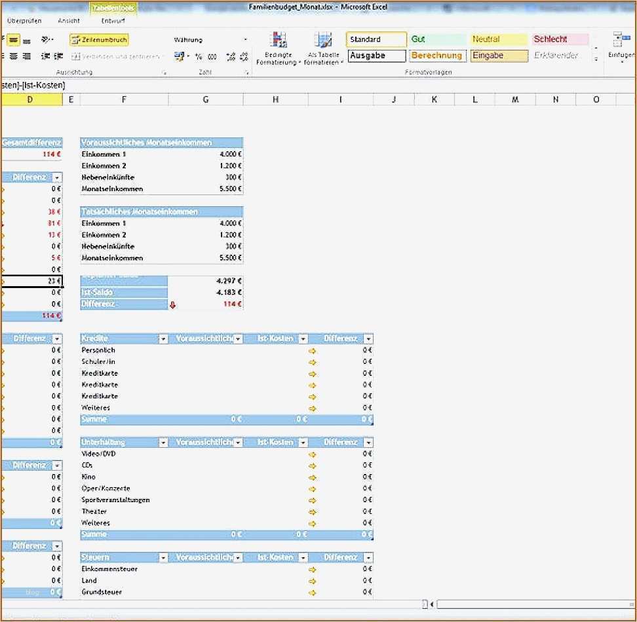Open Ist-Kosten filter in Kredite table

(x=303, y=338)
